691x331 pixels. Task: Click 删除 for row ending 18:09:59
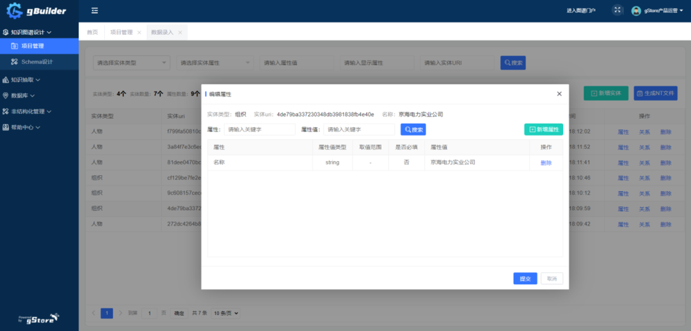point(665,209)
